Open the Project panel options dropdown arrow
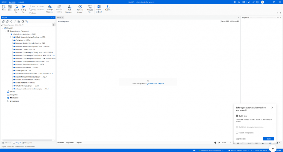 (x=51, y=18)
